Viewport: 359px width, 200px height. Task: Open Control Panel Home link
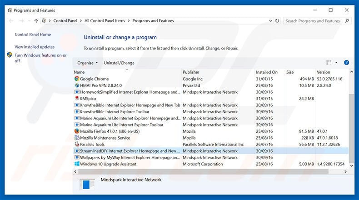pyautogui.click(x=33, y=35)
